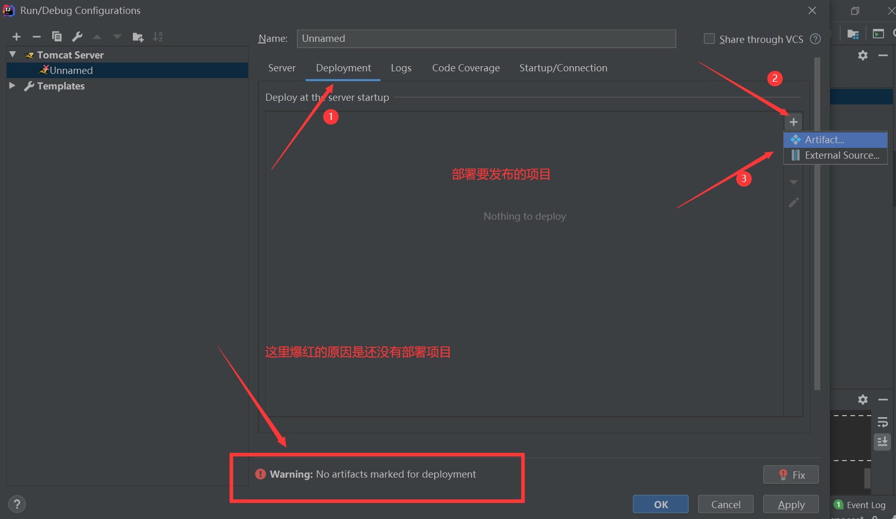Toggle soft-wrap in the console panel
Screen dimensions: 896x519
883,423
